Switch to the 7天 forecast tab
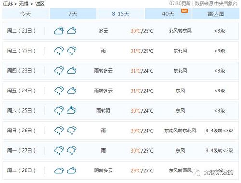Screen dimensions: 241x183 coord(73,14)
